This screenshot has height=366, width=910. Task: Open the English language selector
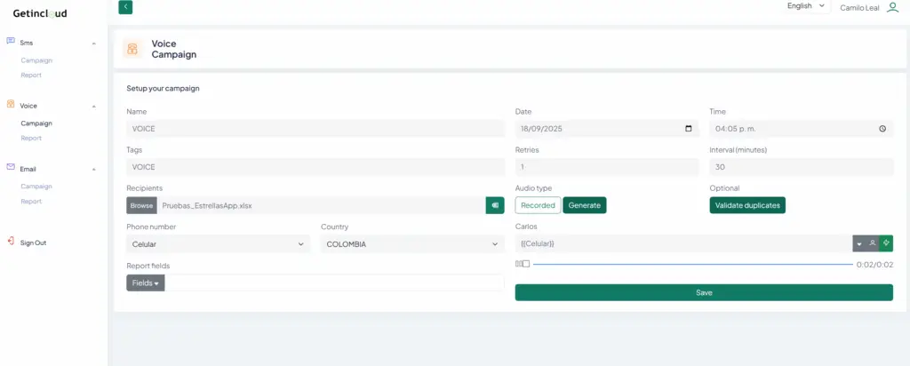tap(806, 6)
